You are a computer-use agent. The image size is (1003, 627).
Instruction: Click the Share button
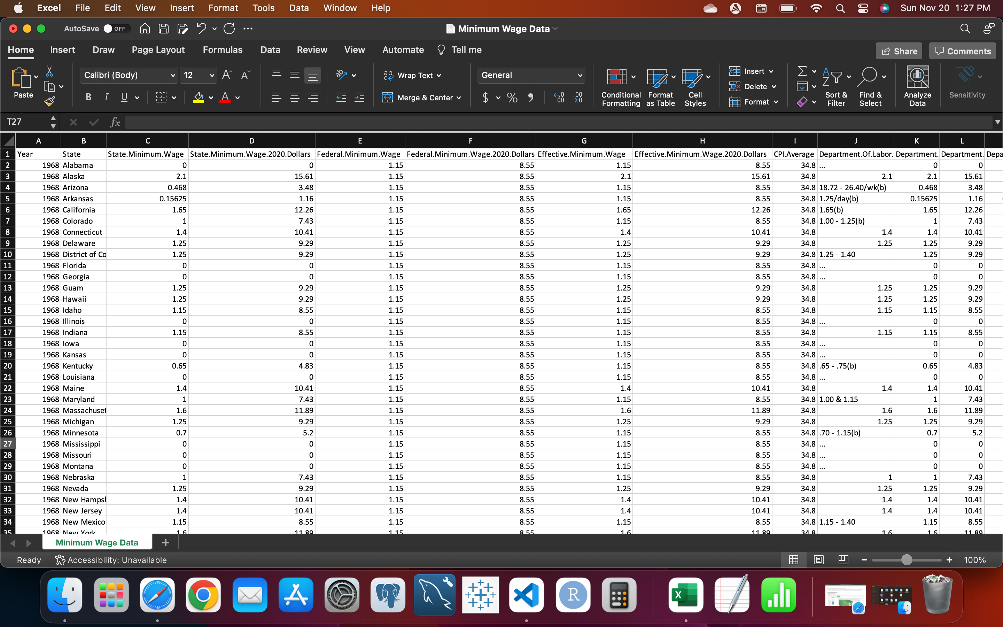pos(899,51)
